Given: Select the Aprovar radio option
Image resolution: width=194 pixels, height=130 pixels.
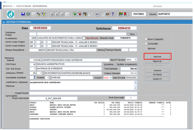Looking at the screenshot, I should click(146, 48).
